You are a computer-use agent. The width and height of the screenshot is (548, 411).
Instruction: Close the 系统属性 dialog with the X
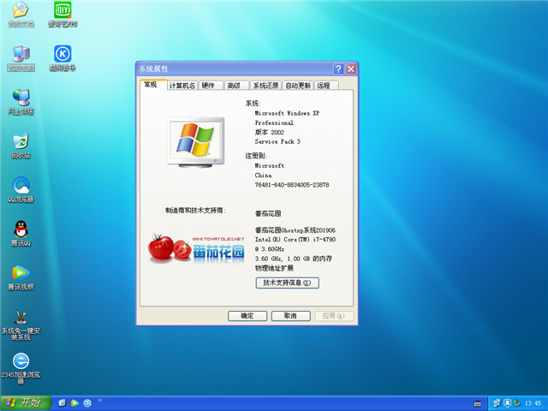click(x=351, y=68)
